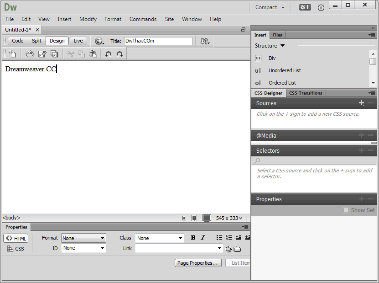
Task: Click the Save toolbar icon
Action: click(42, 53)
